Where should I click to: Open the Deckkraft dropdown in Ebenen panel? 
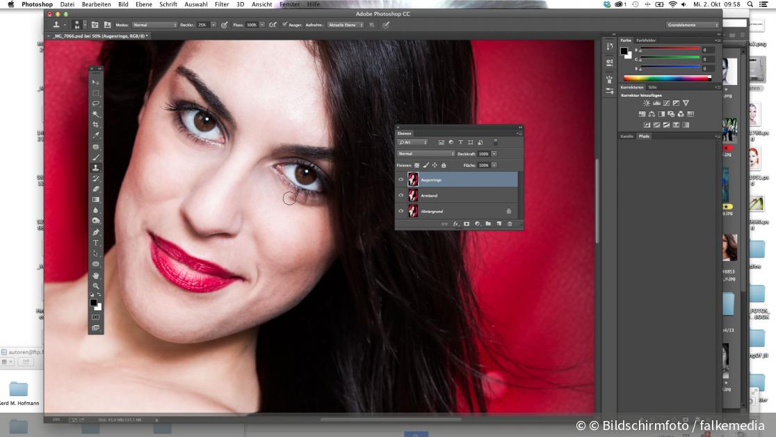(x=494, y=154)
